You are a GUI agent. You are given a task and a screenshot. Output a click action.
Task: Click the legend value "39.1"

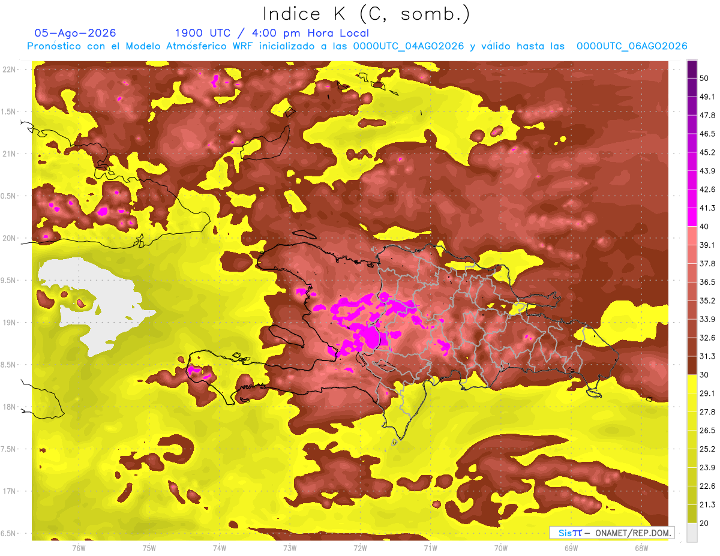[707, 245]
